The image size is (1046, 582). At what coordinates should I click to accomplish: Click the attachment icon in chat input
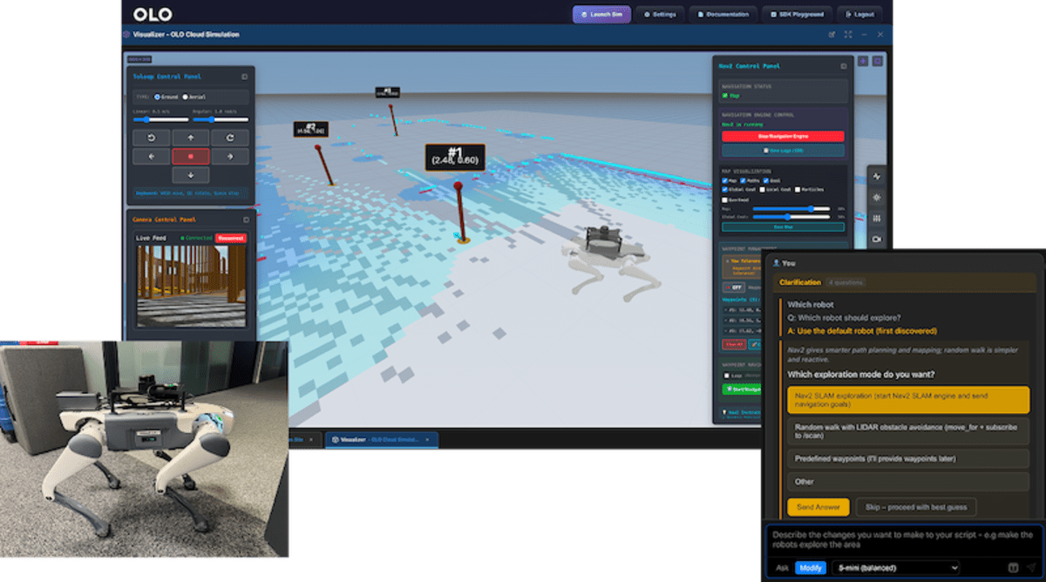click(x=1014, y=567)
